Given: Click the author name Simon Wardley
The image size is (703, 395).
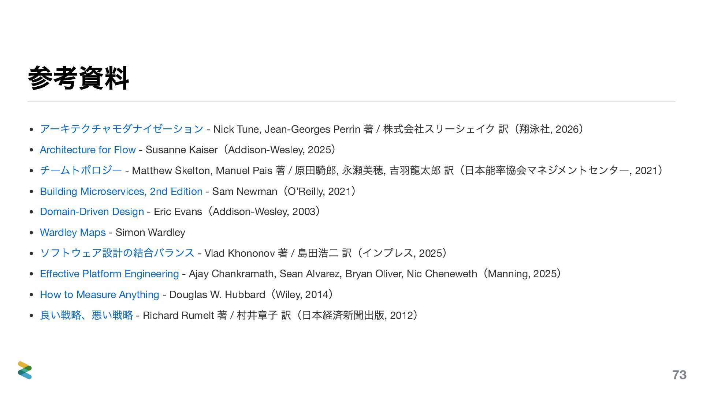Looking at the screenshot, I should [150, 233].
